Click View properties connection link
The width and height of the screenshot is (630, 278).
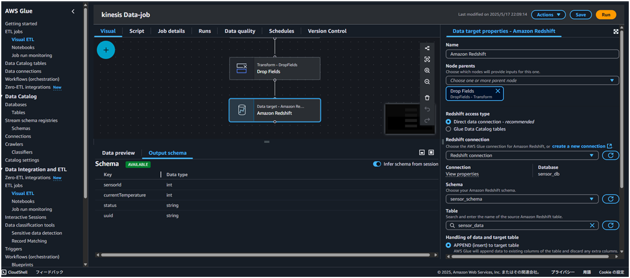[x=462, y=174]
